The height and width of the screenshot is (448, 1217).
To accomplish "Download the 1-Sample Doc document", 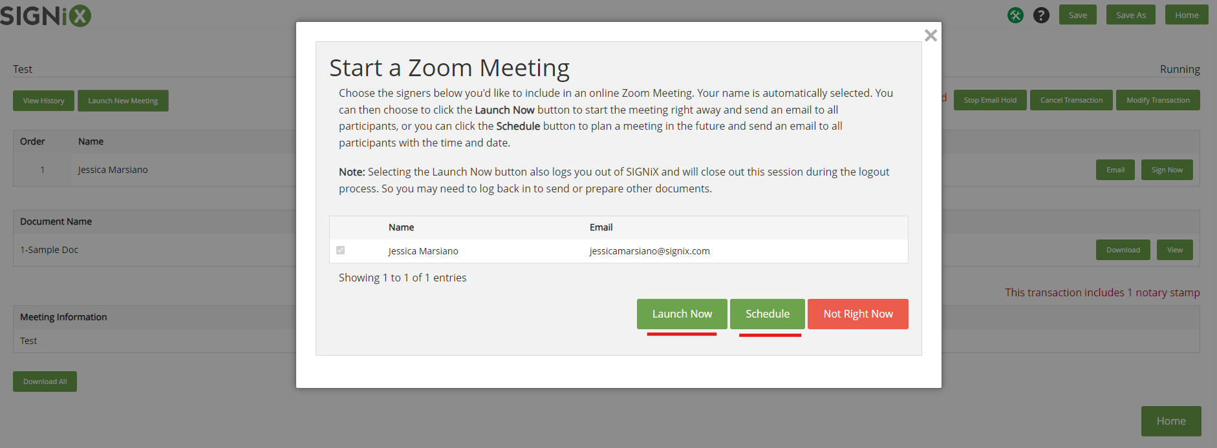I will click(x=1123, y=250).
